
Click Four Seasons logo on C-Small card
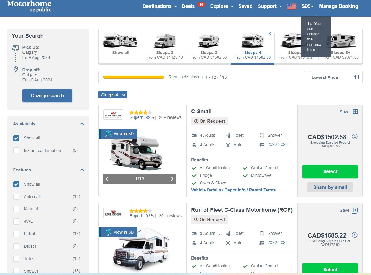(x=113, y=115)
